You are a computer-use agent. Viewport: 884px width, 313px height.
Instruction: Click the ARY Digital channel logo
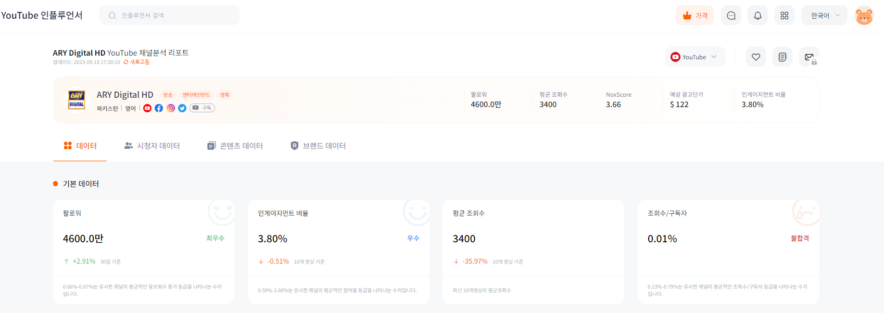pyautogui.click(x=77, y=100)
